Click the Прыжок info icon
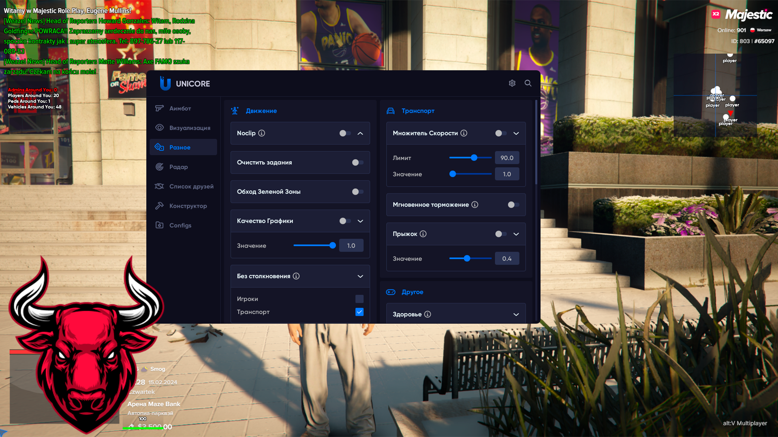 (423, 234)
